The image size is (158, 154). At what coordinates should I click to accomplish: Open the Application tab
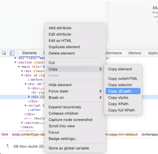point(153,53)
